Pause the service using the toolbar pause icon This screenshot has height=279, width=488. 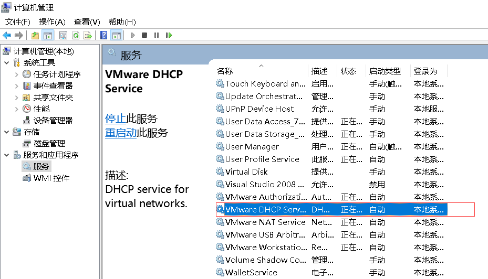click(157, 35)
